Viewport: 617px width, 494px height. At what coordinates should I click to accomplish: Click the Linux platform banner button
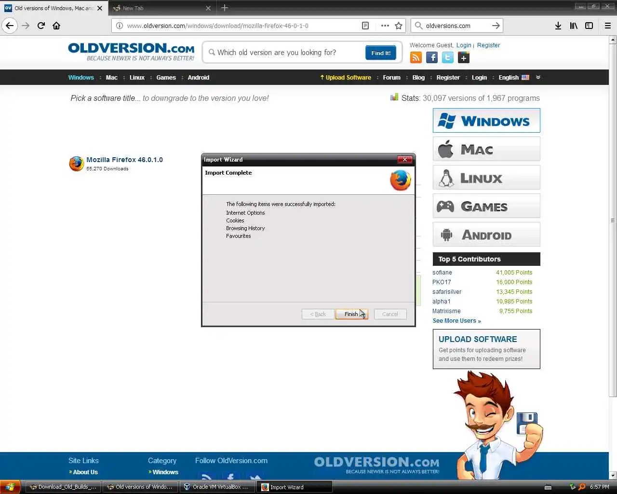(486, 178)
